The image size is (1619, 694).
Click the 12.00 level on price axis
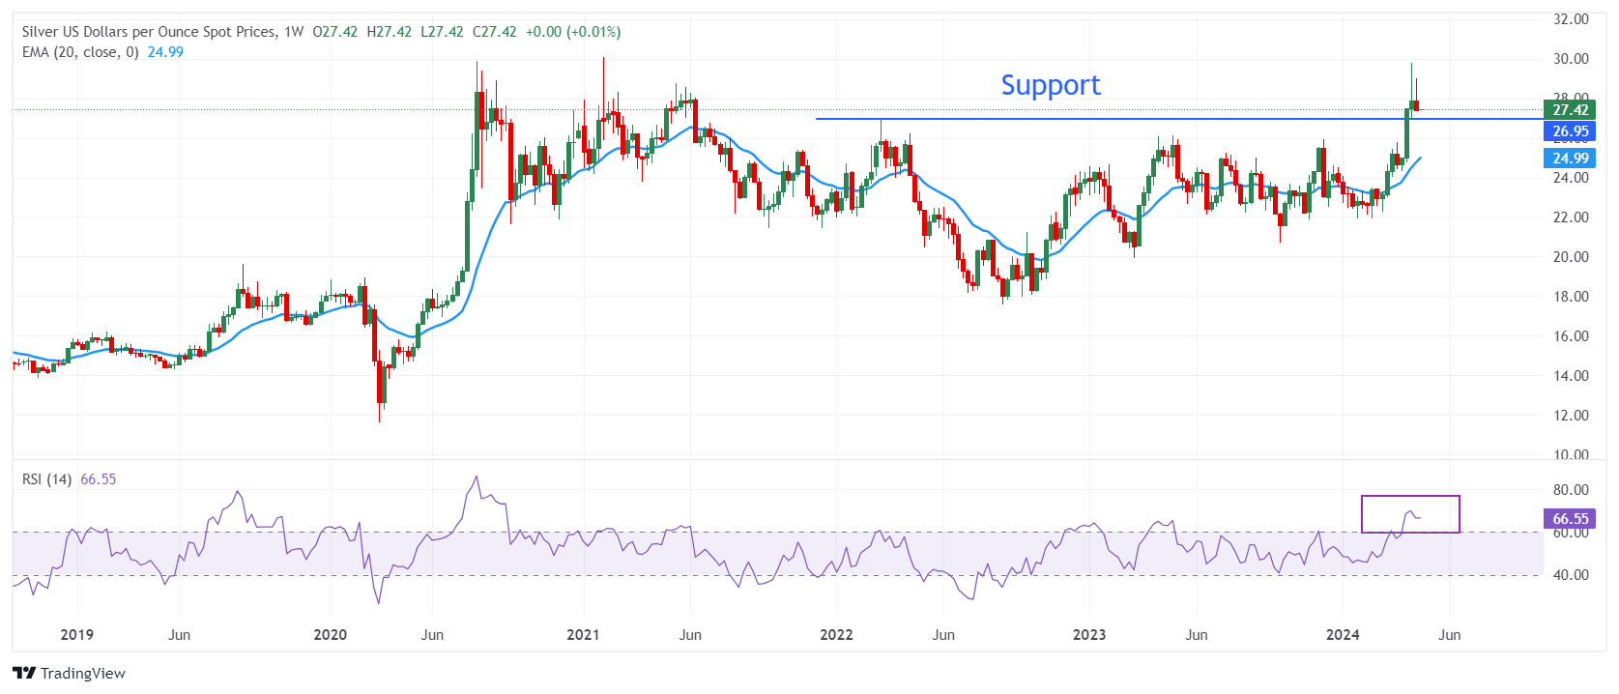(x=1571, y=416)
